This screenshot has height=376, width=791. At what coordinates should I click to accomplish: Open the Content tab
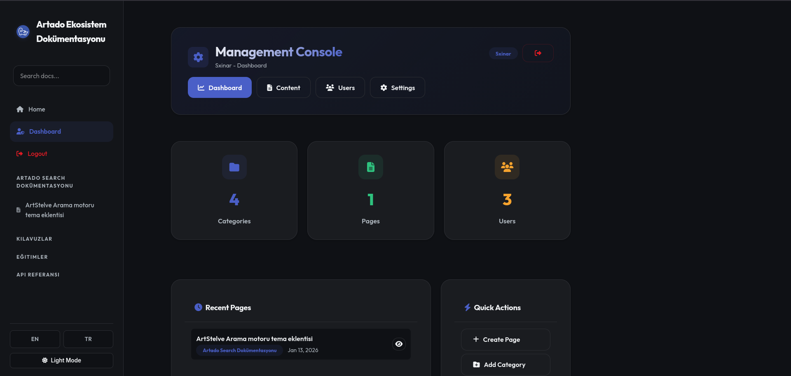click(283, 88)
